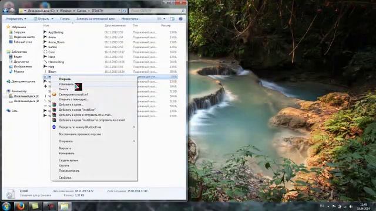Choose Добавить в архив... in the context menu

coord(71,104)
